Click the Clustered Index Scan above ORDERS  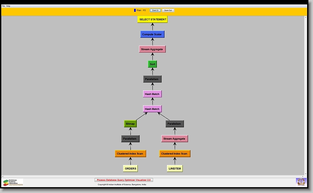pos(130,154)
